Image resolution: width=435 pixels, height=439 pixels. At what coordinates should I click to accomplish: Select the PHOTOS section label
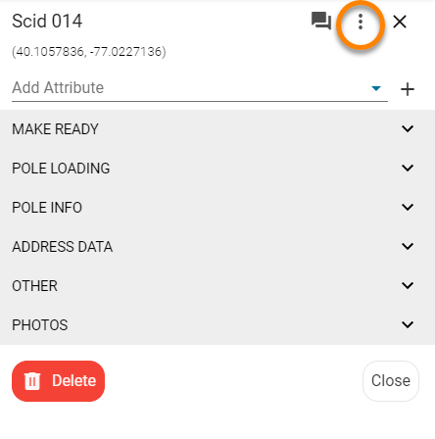tap(40, 325)
